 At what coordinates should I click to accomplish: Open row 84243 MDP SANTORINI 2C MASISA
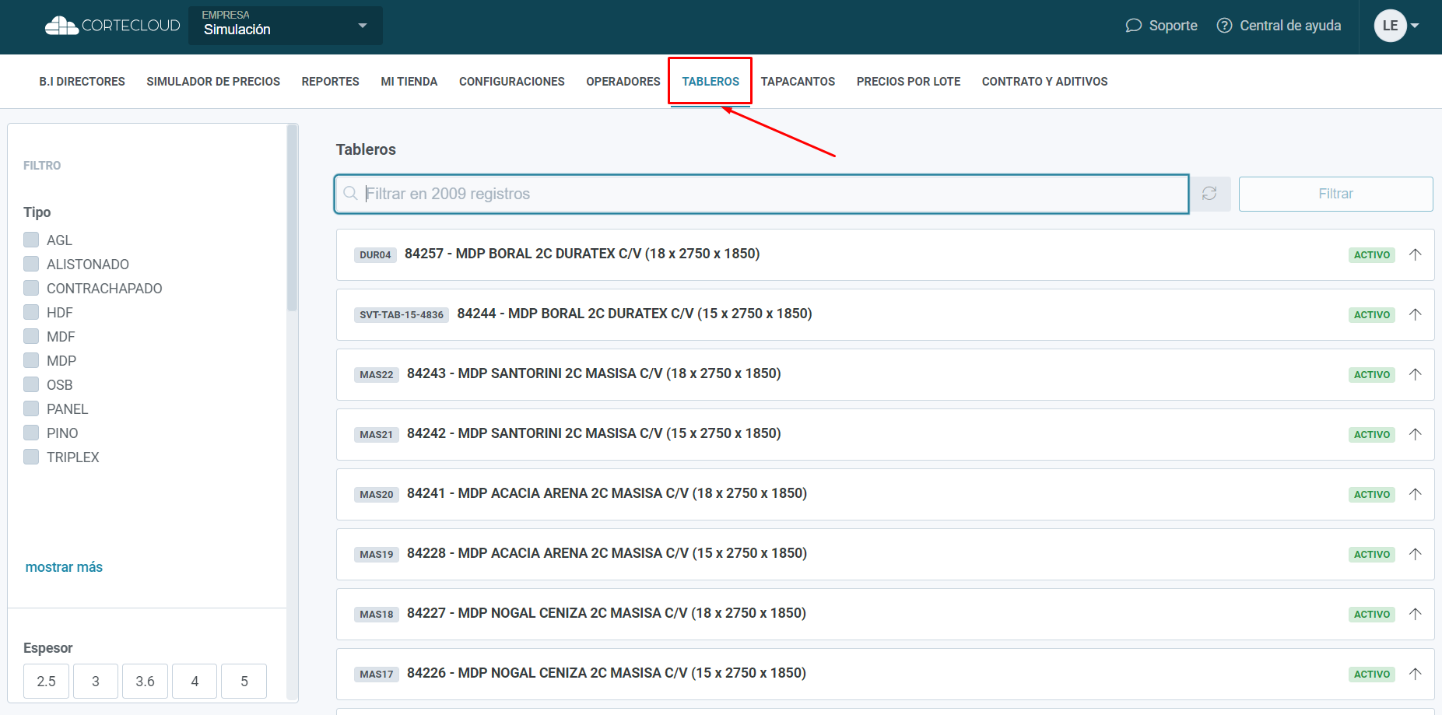[x=885, y=374]
